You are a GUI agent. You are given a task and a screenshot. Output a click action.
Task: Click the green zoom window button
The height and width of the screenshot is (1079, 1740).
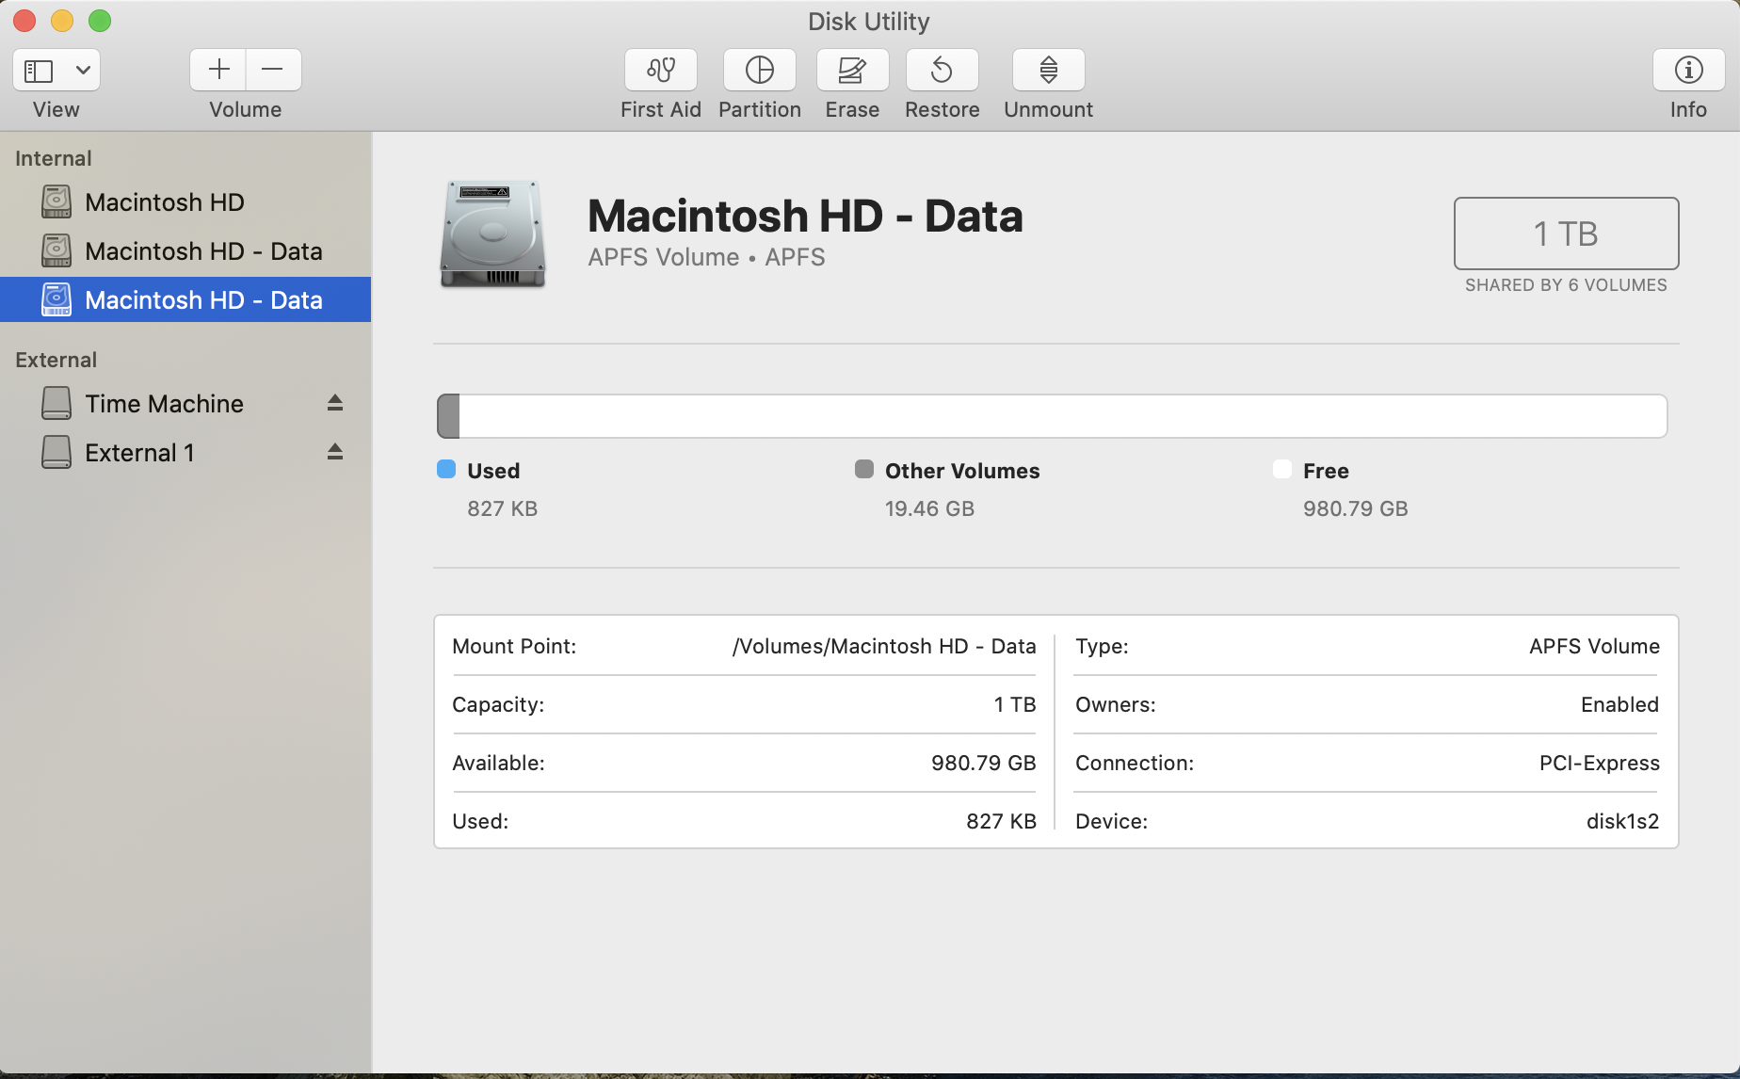coord(100,20)
